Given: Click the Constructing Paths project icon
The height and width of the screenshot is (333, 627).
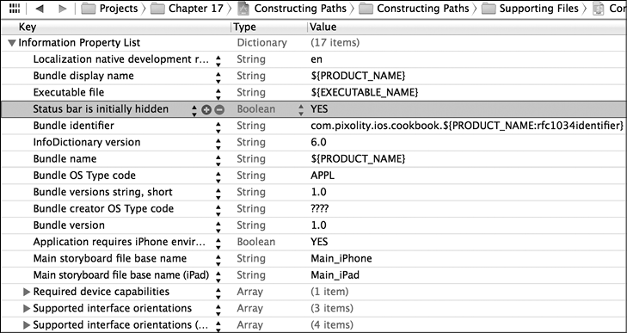Looking at the screenshot, I should click(244, 9).
